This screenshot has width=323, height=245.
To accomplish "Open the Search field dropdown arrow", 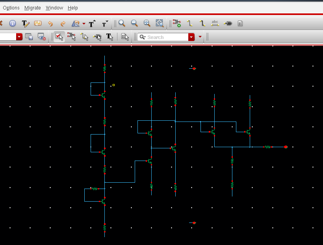I will tap(191, 37).
